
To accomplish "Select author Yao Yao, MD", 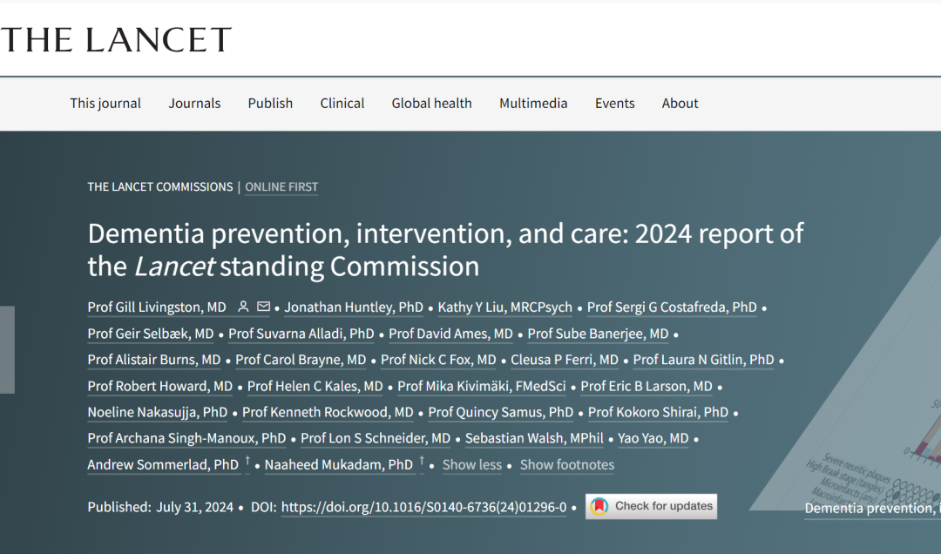I will 653,438.
